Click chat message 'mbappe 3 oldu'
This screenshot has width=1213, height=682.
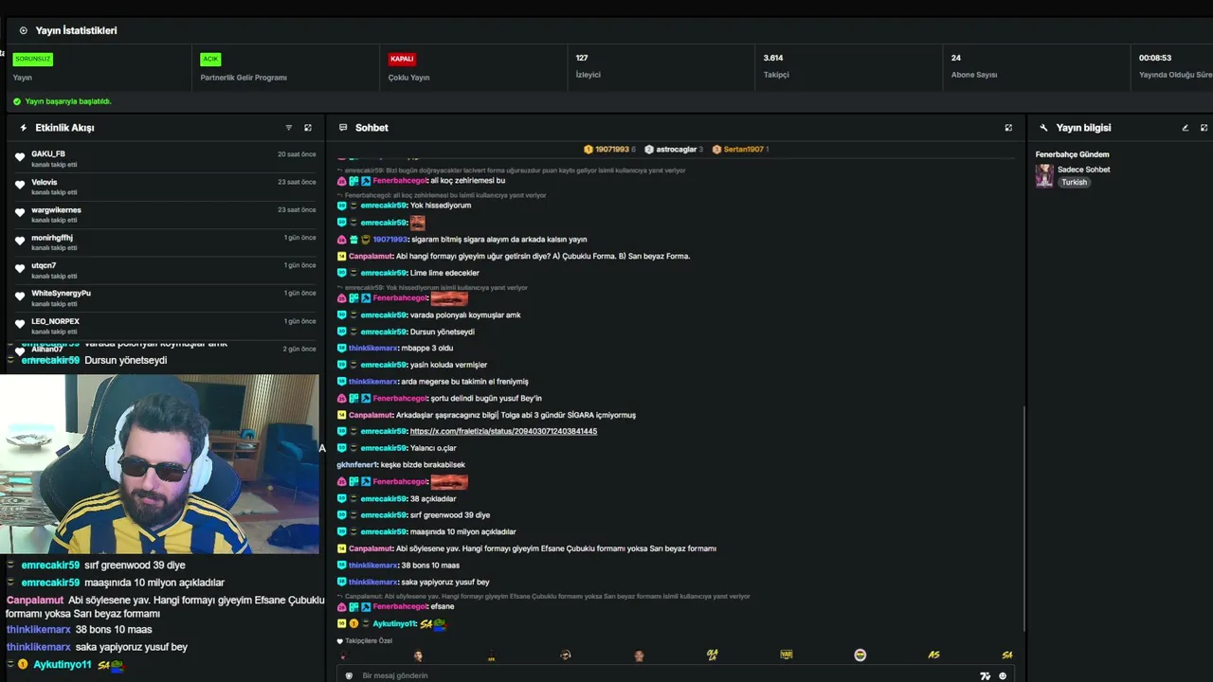[426, 349]
